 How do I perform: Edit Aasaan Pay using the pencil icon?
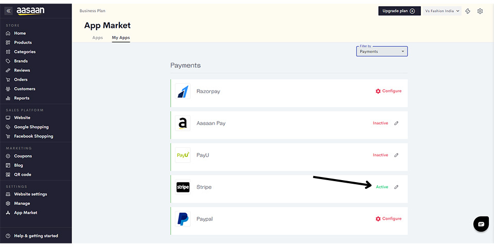pos(396,123)
